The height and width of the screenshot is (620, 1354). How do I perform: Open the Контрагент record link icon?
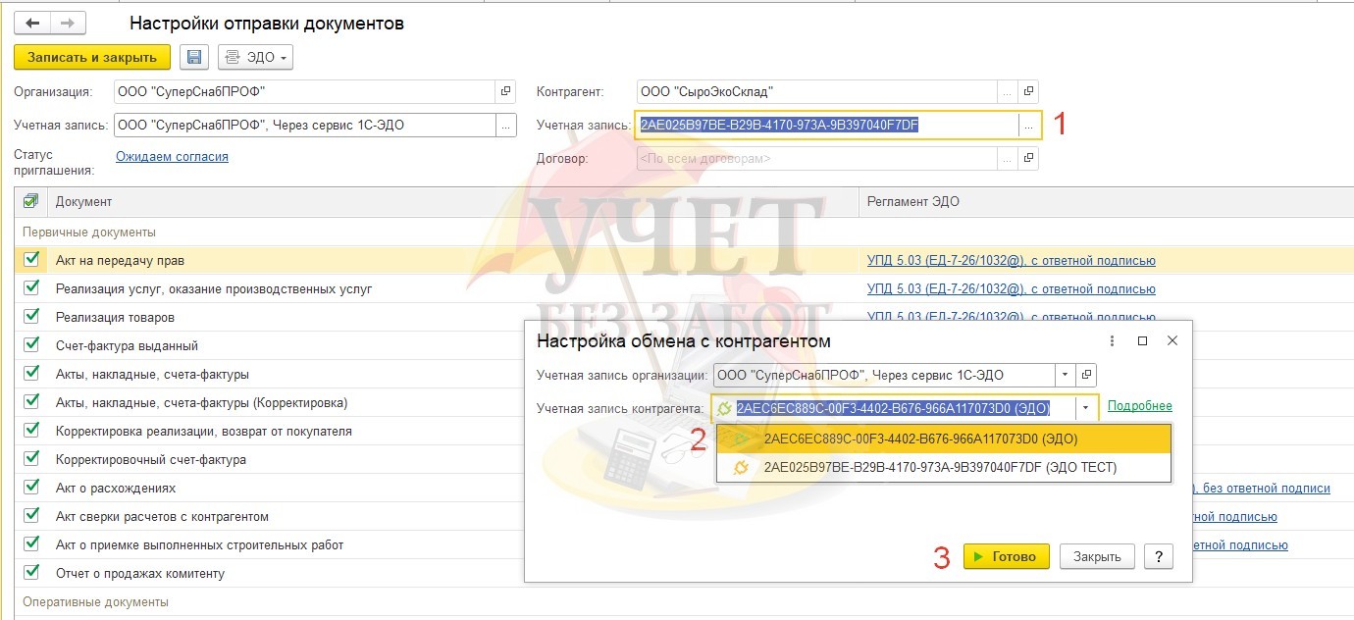coord(1028,91)
